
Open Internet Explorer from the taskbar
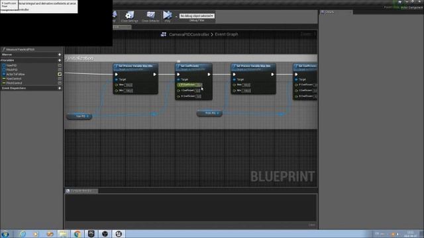coord(23,233)
